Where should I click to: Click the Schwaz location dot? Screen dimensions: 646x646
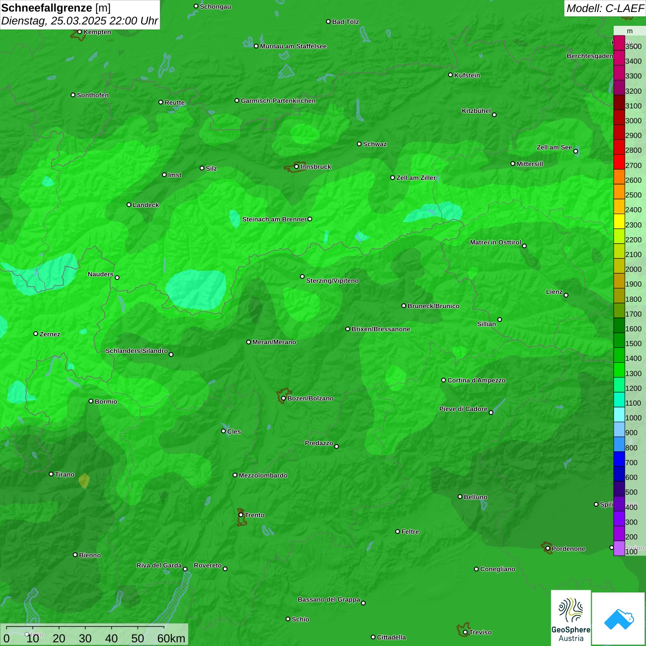coord(359,144)
